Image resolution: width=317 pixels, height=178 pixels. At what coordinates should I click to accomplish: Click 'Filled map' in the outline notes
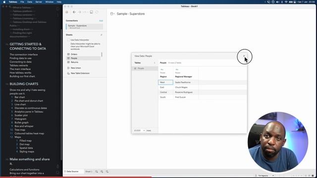pyautogui.click(x=25, y=140)
